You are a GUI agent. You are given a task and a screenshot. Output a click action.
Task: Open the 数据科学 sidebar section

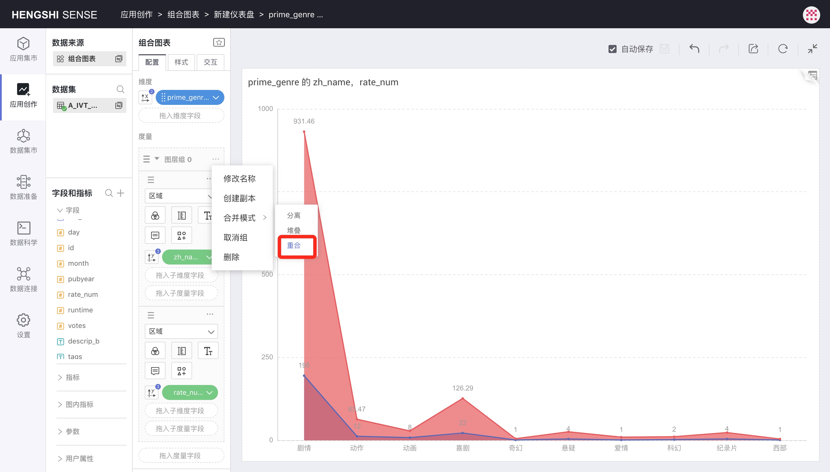(23, 234)
